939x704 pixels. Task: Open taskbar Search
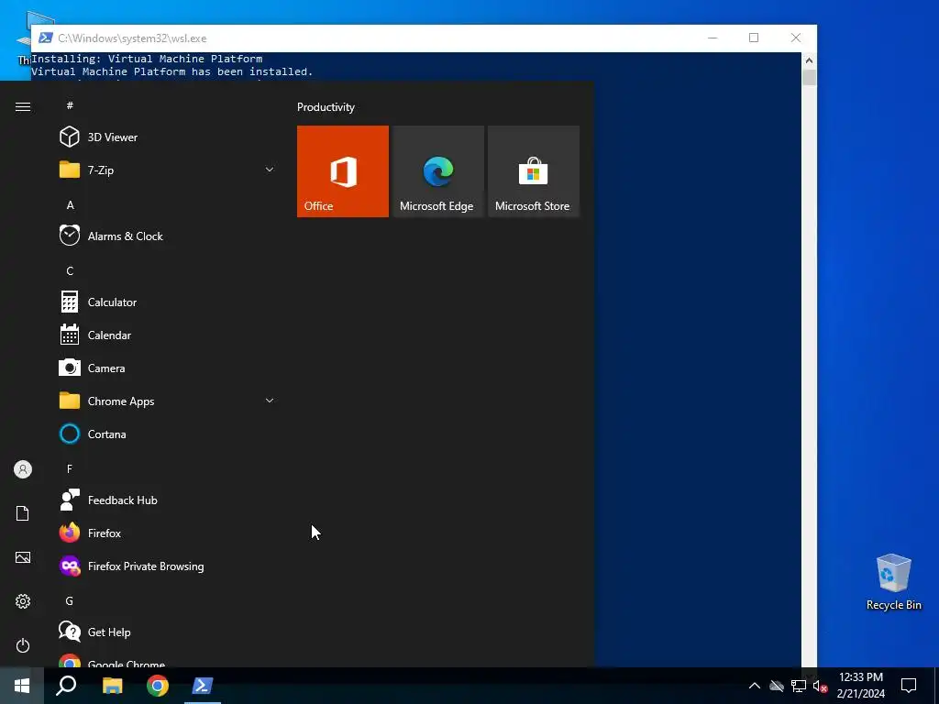point(66,686)
